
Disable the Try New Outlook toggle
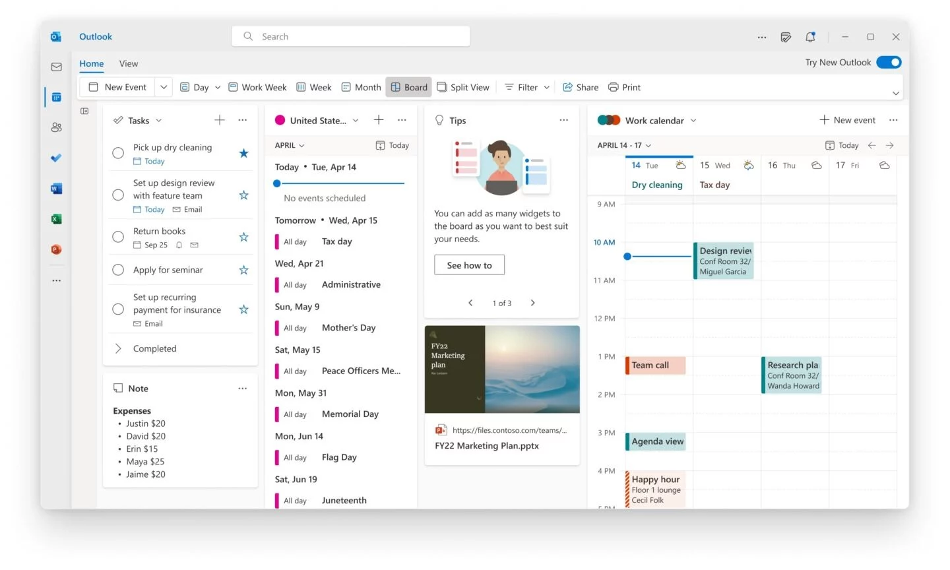(889, 61)
